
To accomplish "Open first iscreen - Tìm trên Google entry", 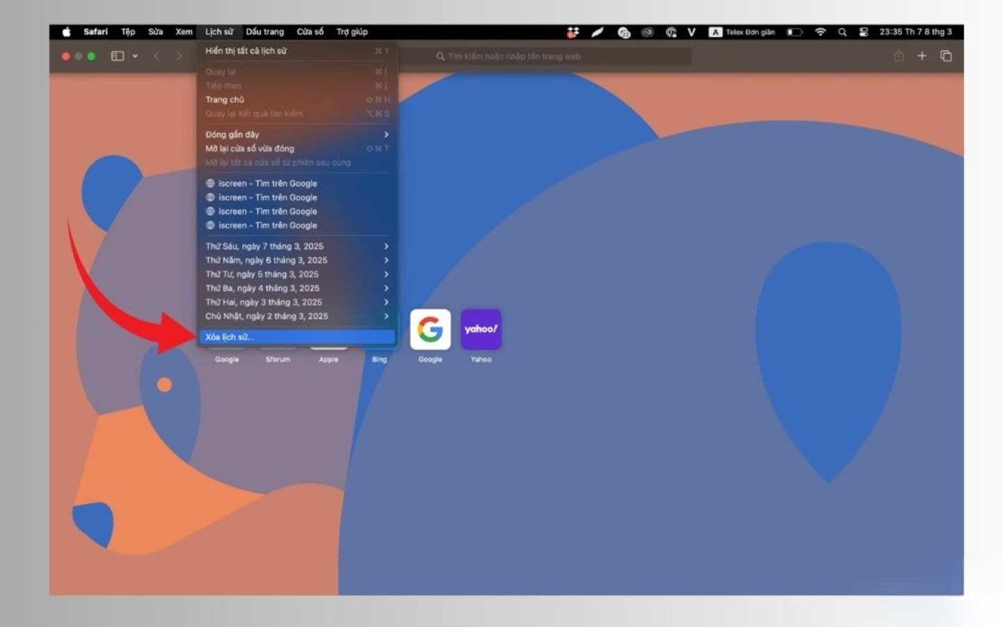I will pyautogui.click(x=267, y=183).
